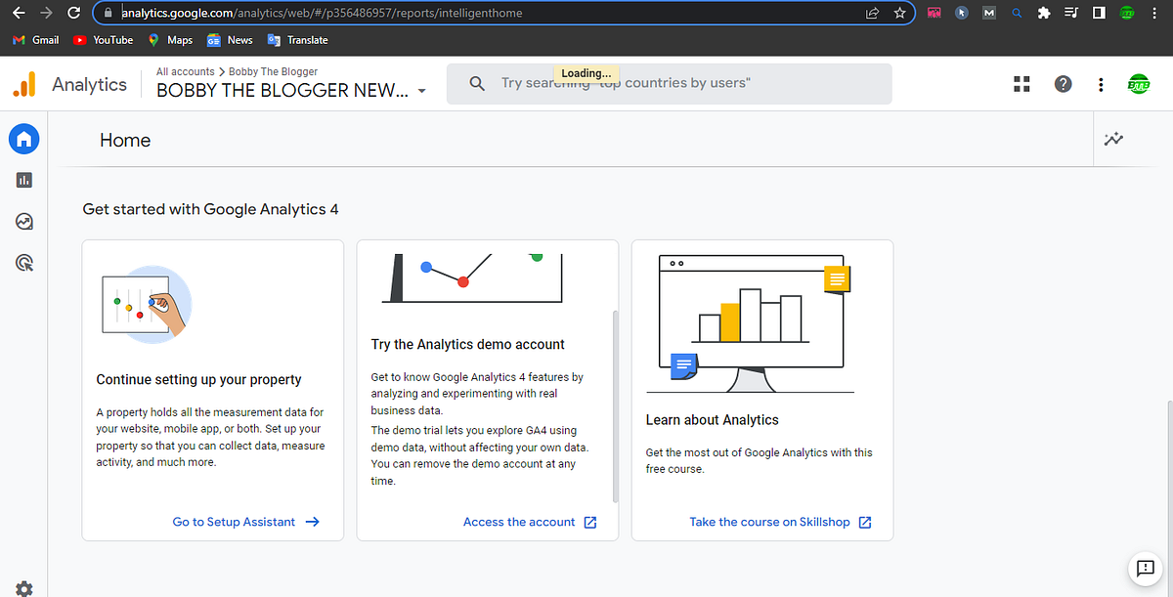The image size is (1173, 597).
Task: Click Go to Setup Assistant
Action: click(x=235, y=522)
